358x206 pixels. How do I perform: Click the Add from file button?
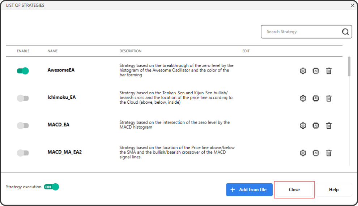pyautogui.click(x=249, y=190)
